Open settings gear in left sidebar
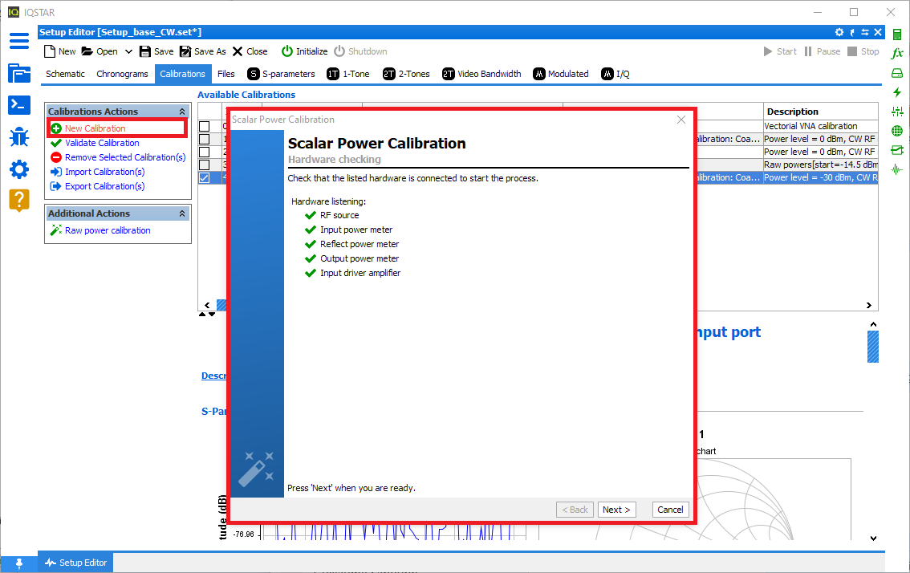 pyautogui.click(x=19, y=169)
